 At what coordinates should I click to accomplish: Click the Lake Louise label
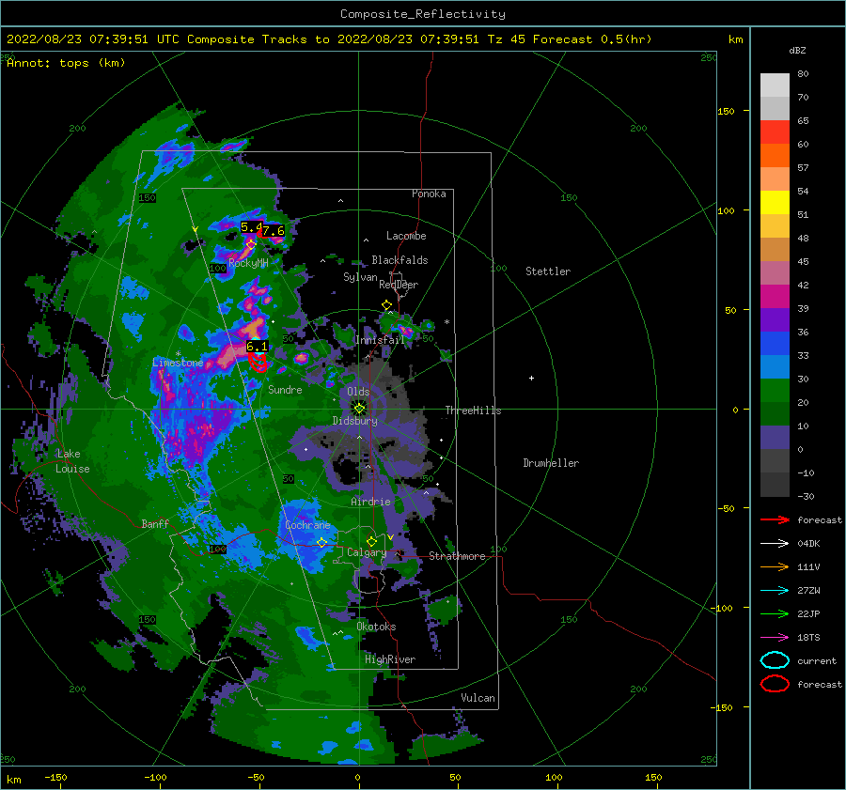coord(72,461)
